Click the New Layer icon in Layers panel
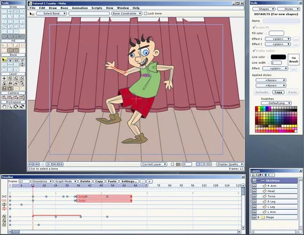Screen dimensions: 304x235 coord(253,175)
